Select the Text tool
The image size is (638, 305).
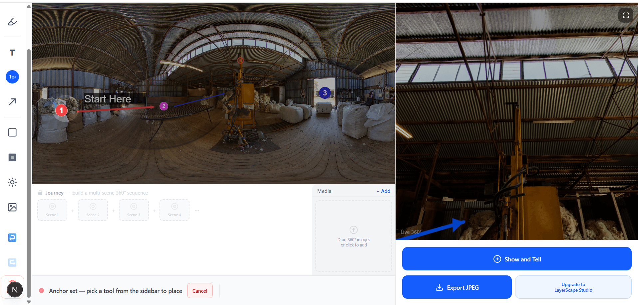coord(12,52)
